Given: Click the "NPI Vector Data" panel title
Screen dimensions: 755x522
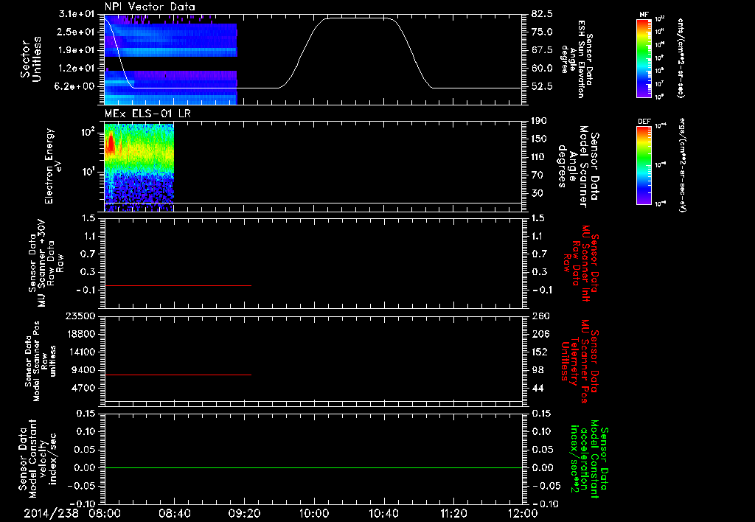Looking at the screenshot, I should [150, 7].
